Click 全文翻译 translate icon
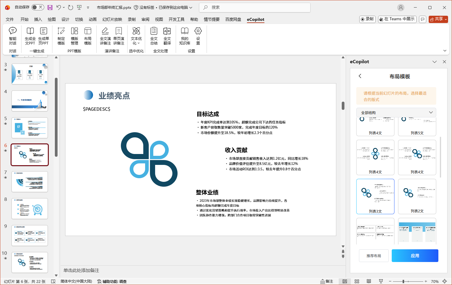This screenshot has width=452, height=285. tap(167, 36)
